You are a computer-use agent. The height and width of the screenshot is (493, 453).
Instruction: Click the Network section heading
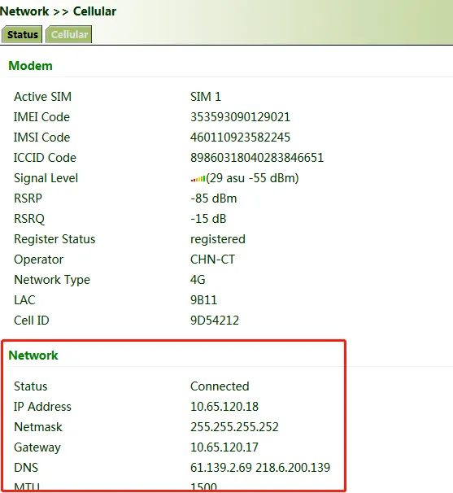[x=33, y=356]
